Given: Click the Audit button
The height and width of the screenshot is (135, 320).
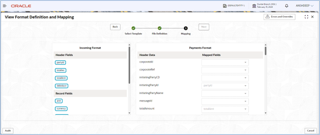Looking at the screenshot, I should click(8, 131).
